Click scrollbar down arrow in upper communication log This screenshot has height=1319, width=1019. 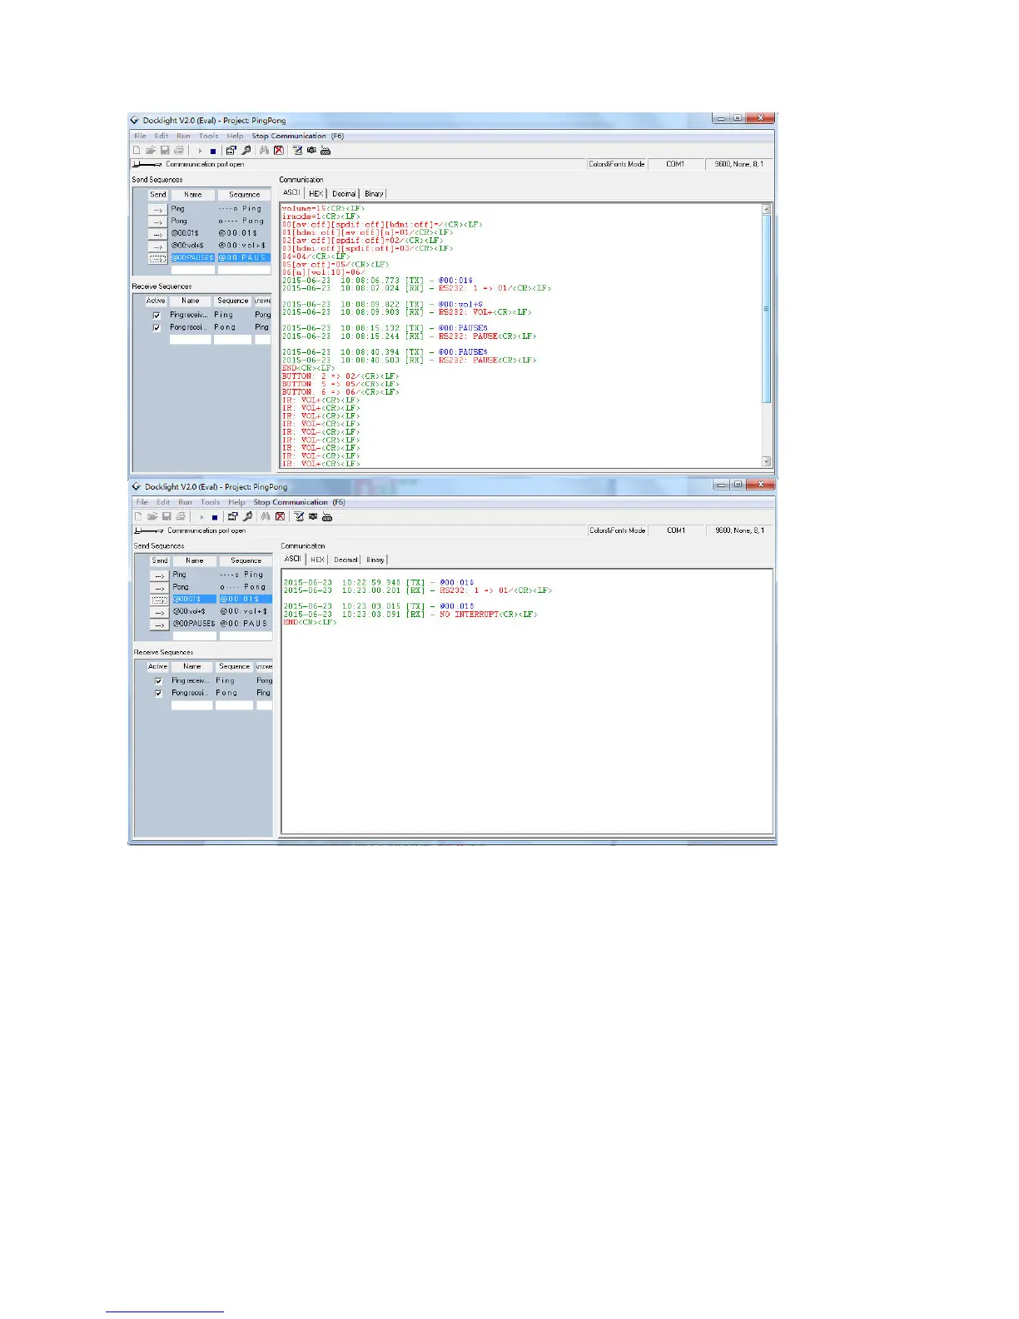pos(767,461)
